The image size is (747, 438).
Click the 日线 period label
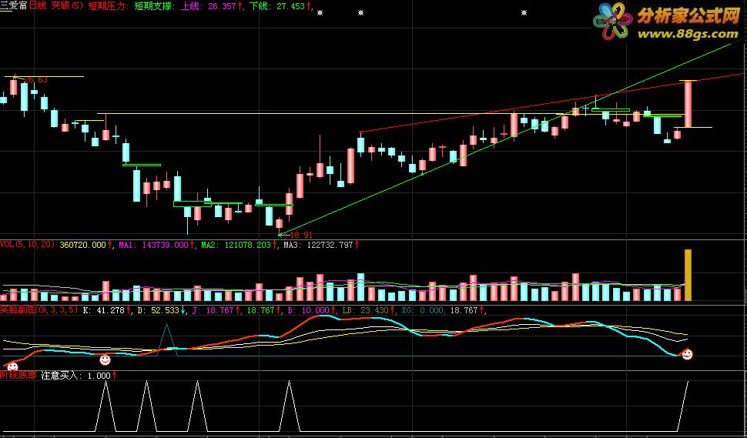[x=39, y=5]
